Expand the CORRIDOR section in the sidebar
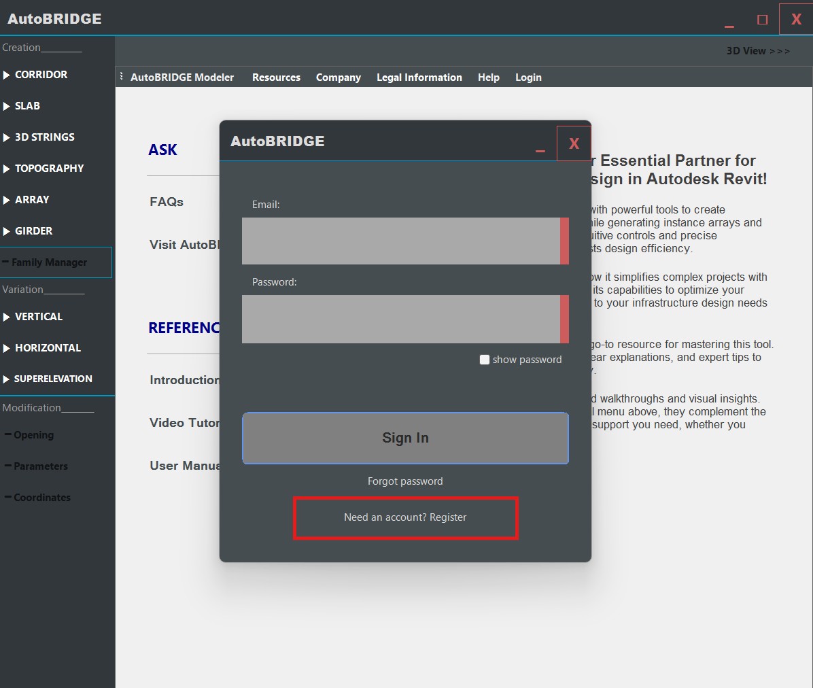 point(41,75)
